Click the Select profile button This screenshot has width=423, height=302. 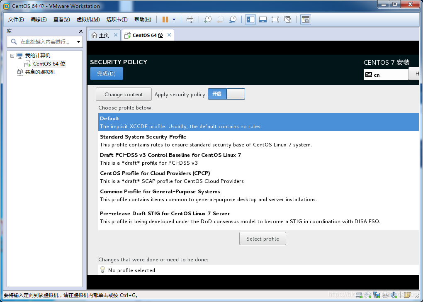point(263,239)
